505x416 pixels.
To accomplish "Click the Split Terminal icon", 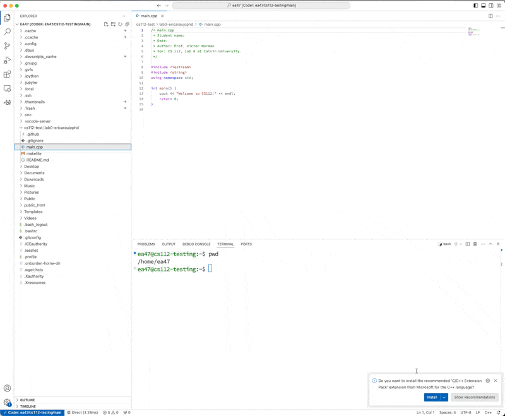I will [468, 244].
